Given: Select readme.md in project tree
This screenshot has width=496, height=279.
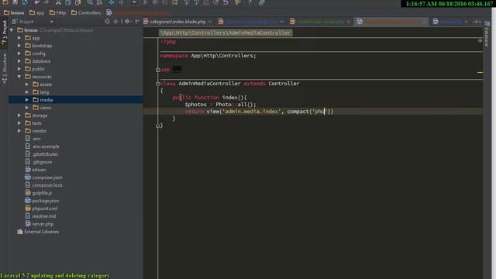Looking at the screenshot, I should coord(44,216).
